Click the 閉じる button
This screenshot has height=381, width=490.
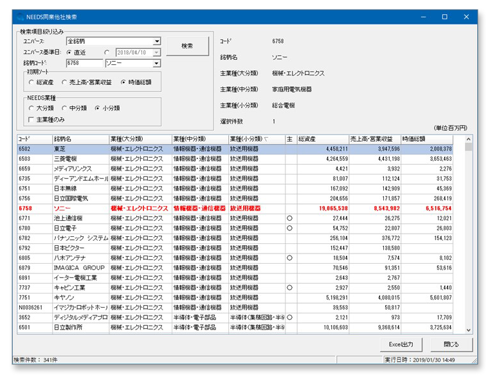click(x=451, y=344)
